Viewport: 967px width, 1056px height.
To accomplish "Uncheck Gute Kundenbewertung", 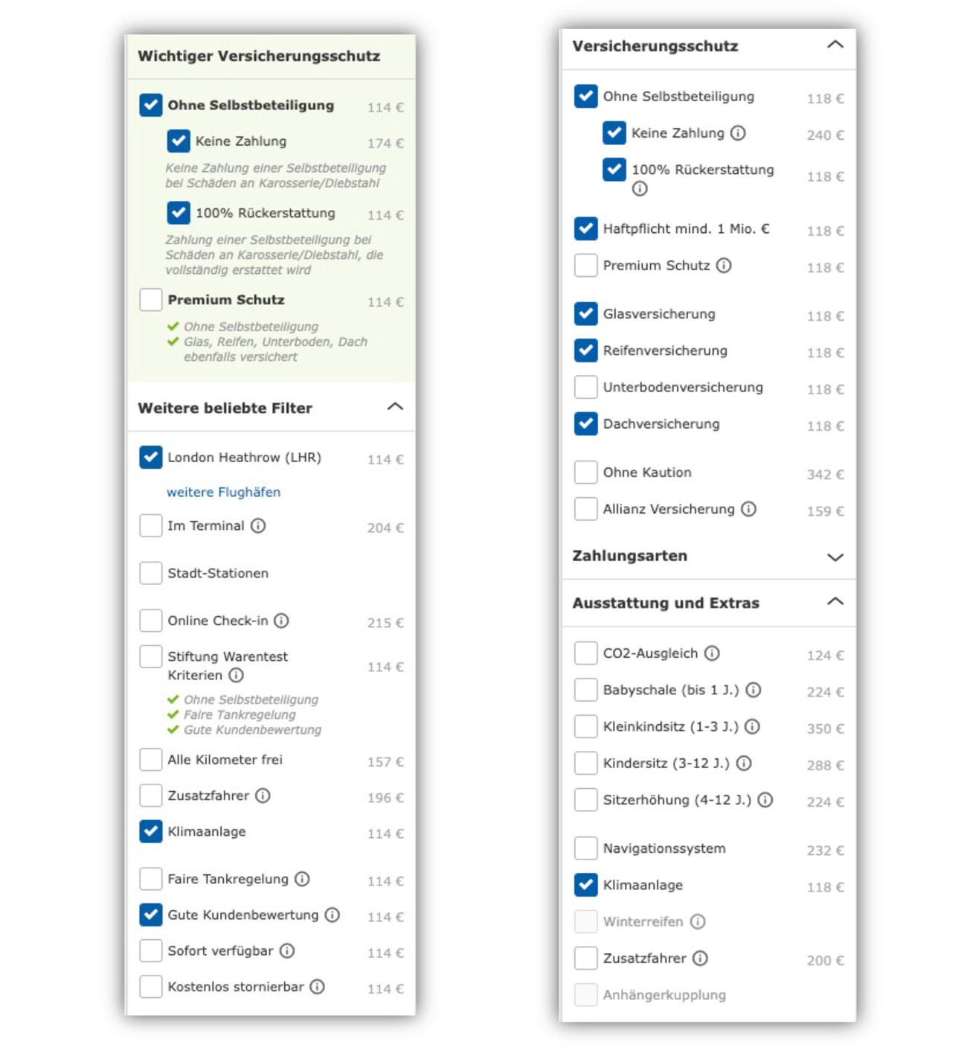I will 151,915.
